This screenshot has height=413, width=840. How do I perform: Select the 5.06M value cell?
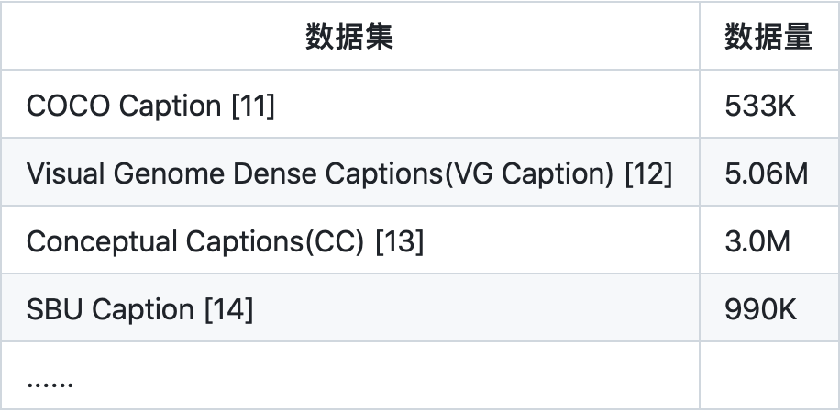(769, 173)
